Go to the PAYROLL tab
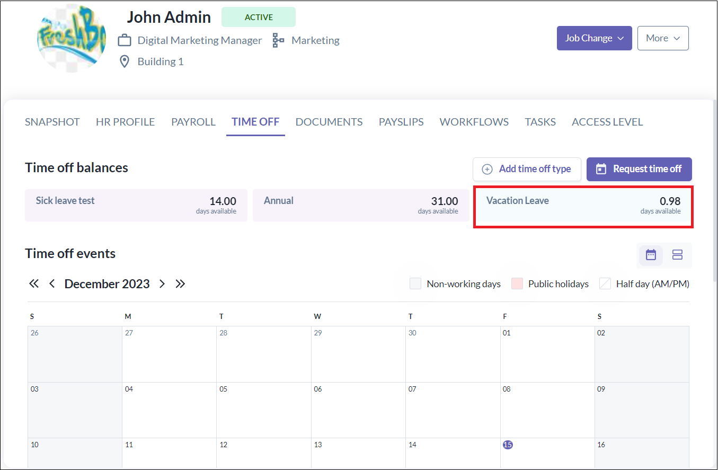 pos(193,122)
